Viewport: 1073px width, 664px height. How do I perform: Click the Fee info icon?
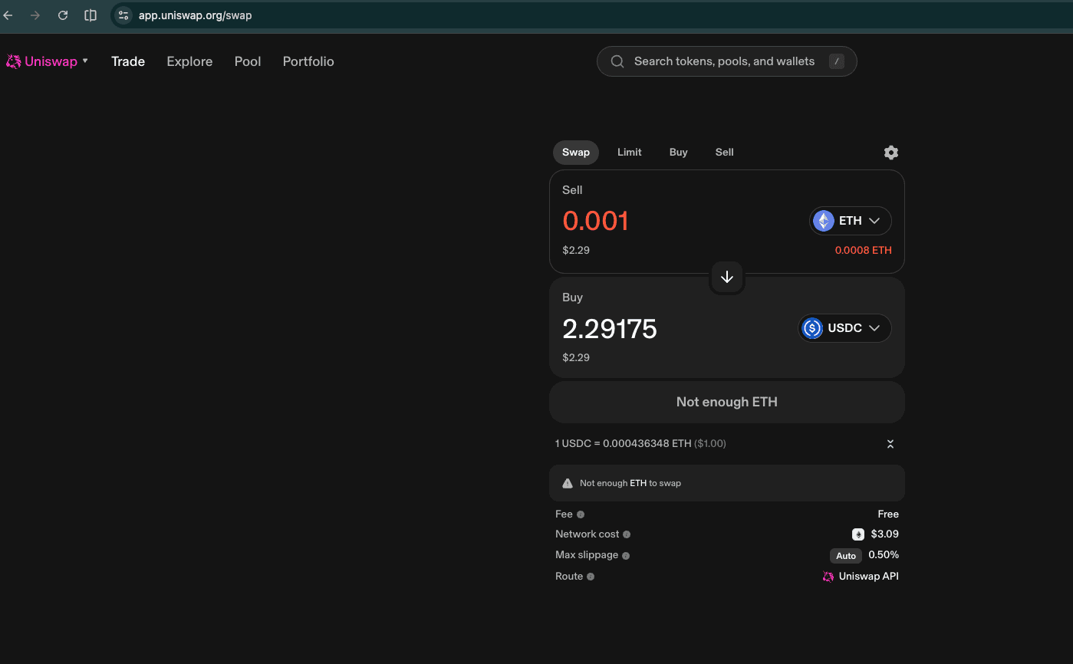[x=581, y=514]
